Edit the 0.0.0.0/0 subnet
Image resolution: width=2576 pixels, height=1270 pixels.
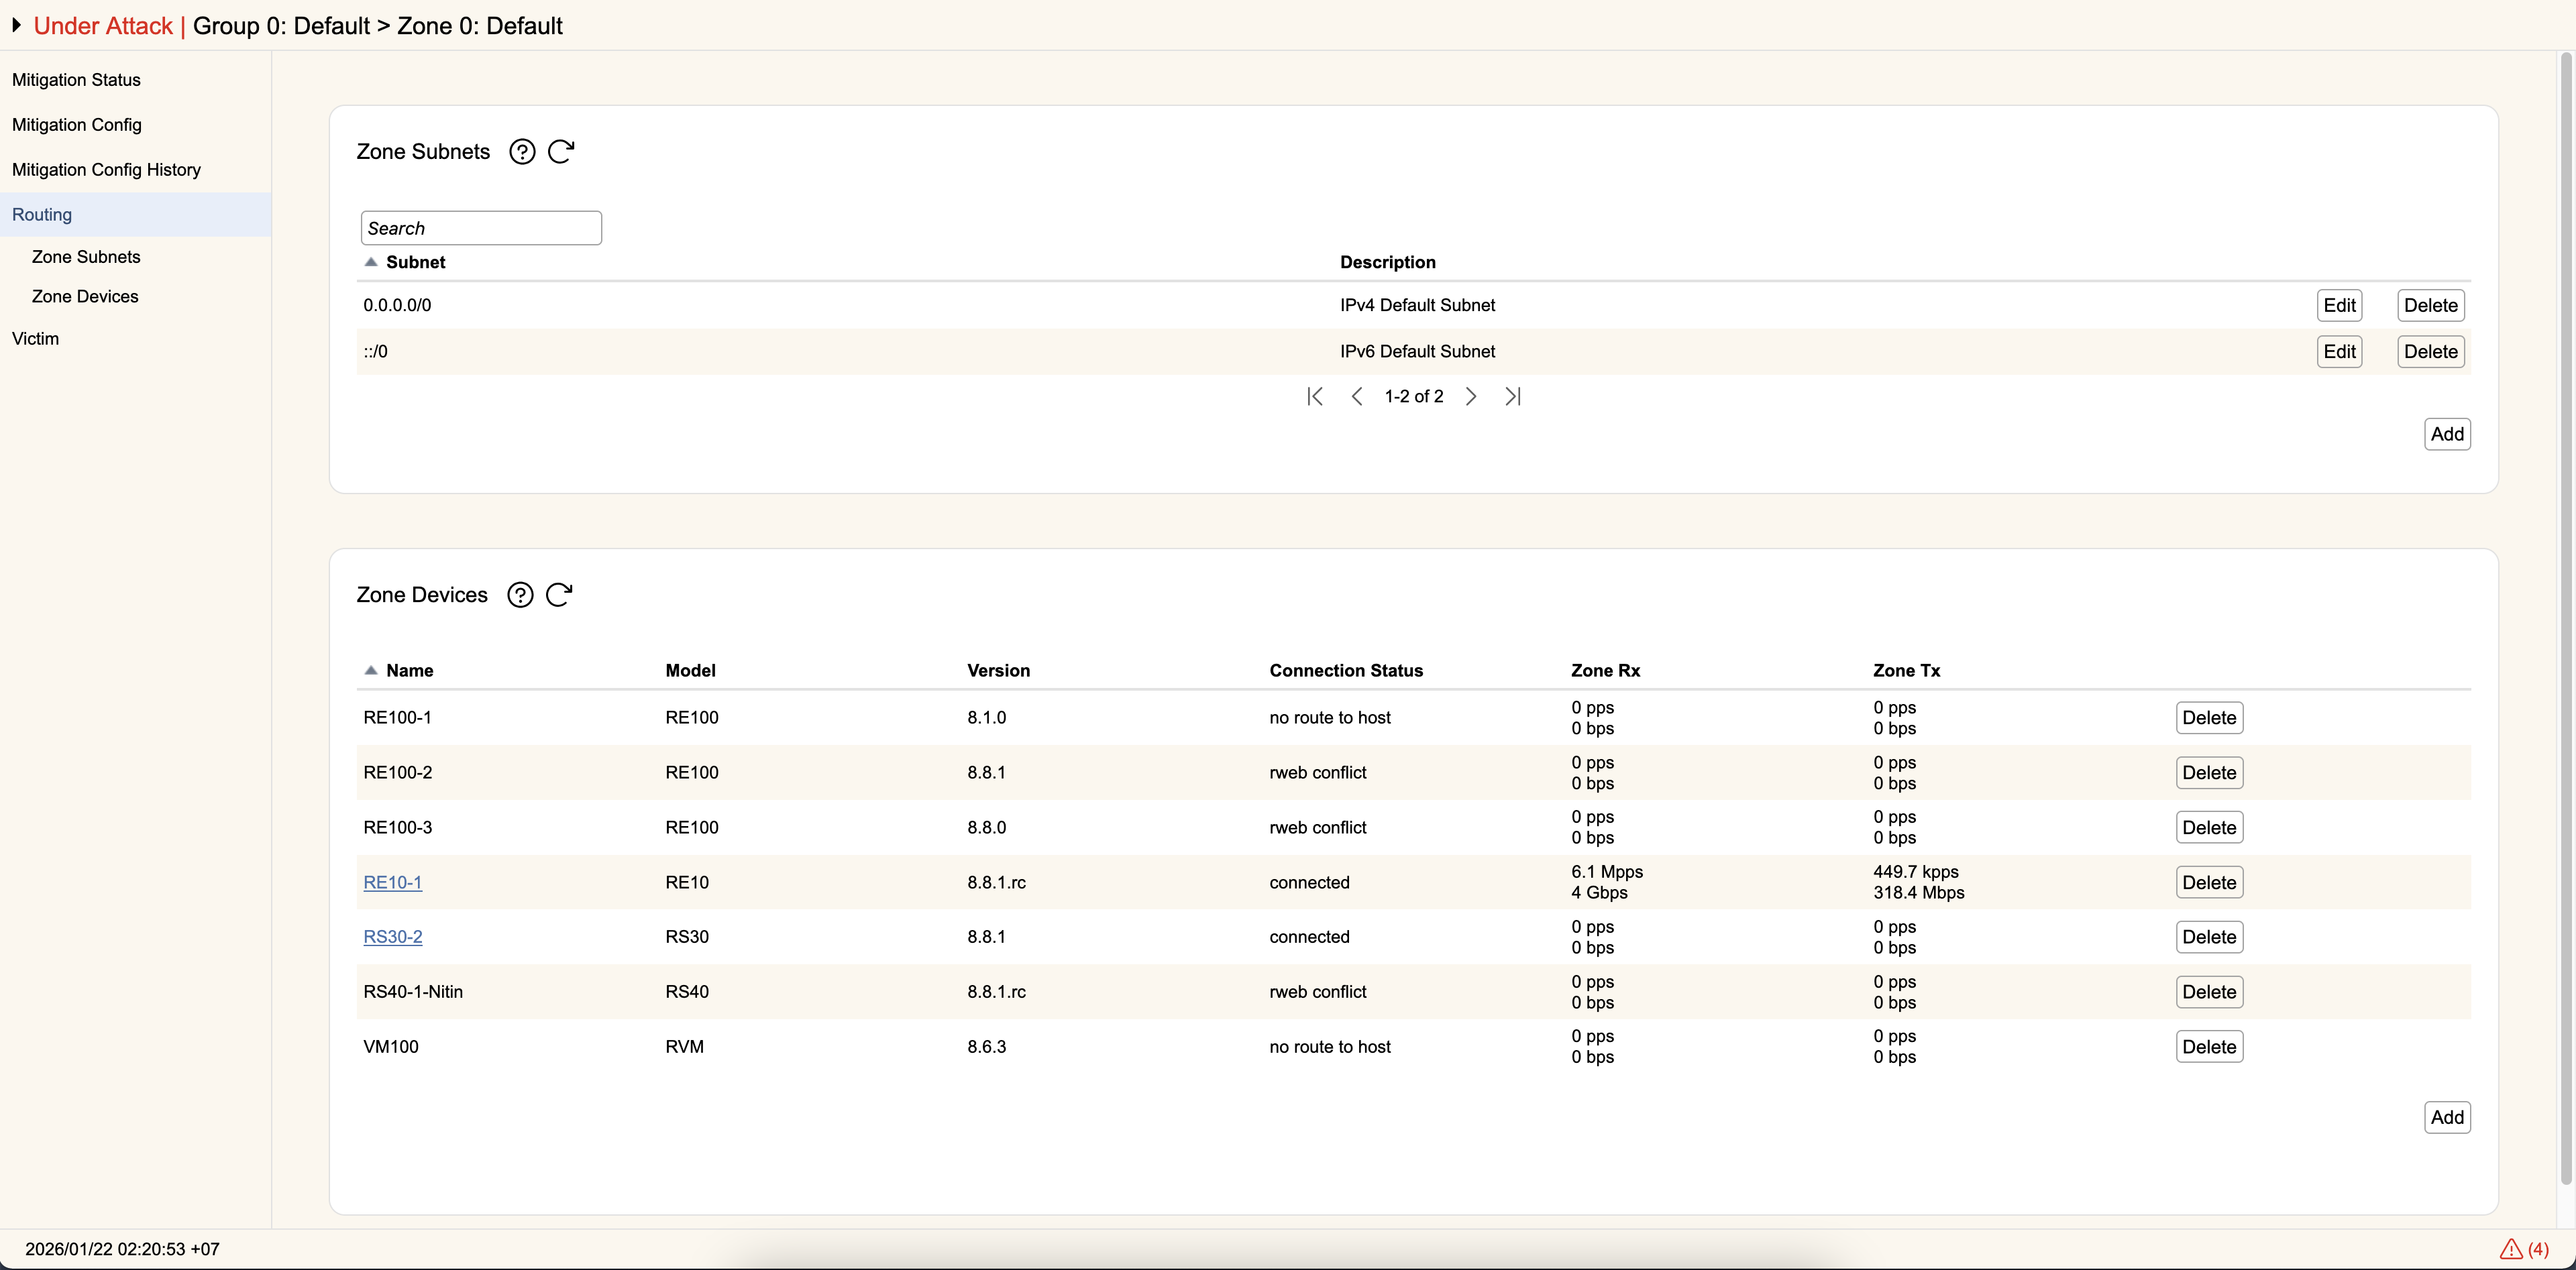click(2339, 306)
